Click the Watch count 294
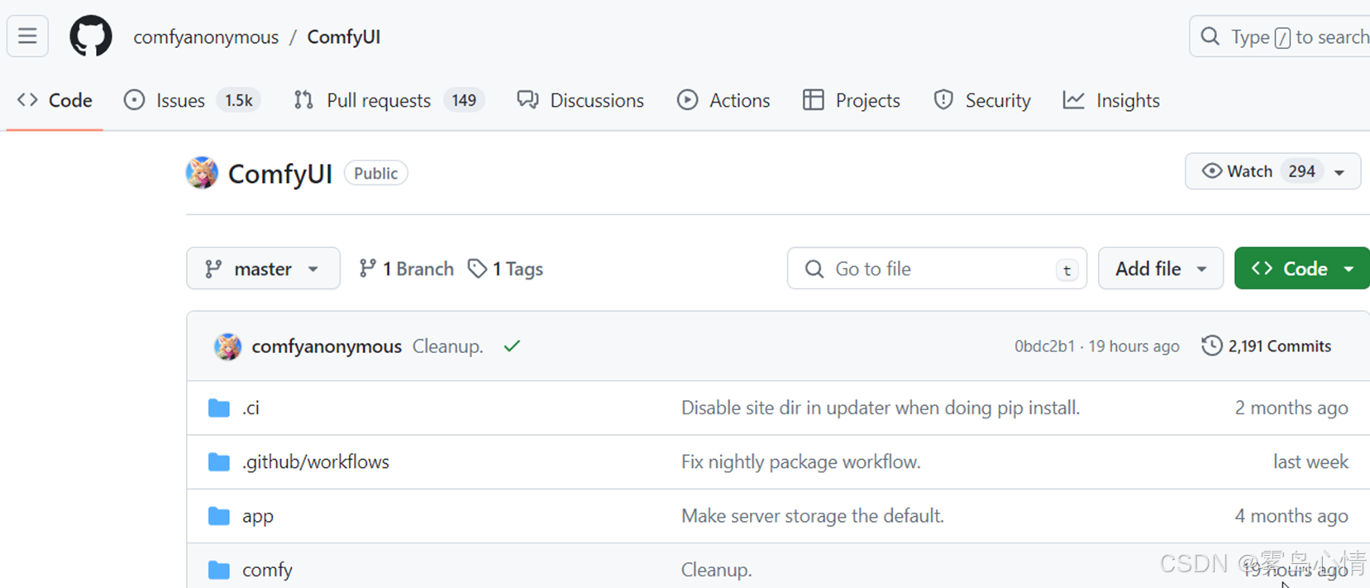The image size is (1370, 588). tap(1301, 171)
